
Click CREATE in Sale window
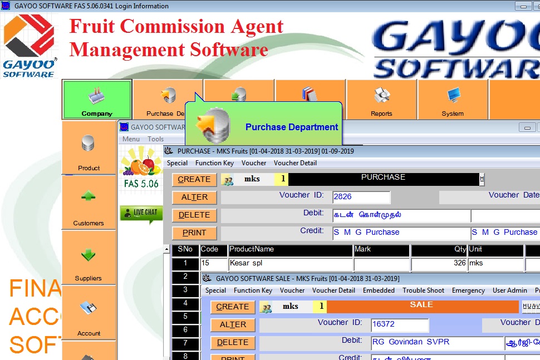[233, 307]
